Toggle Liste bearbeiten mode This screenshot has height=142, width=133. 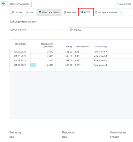click(x=49, y=12)
